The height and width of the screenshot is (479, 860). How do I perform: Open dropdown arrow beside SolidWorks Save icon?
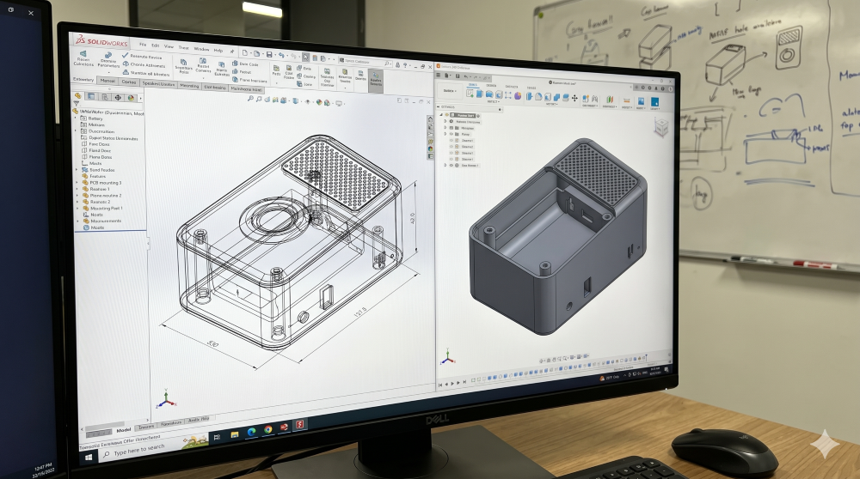[275, 55]
